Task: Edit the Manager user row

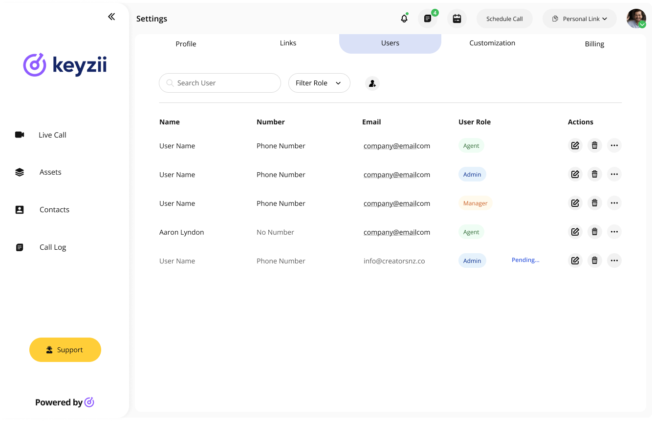Action: point(575,203)
